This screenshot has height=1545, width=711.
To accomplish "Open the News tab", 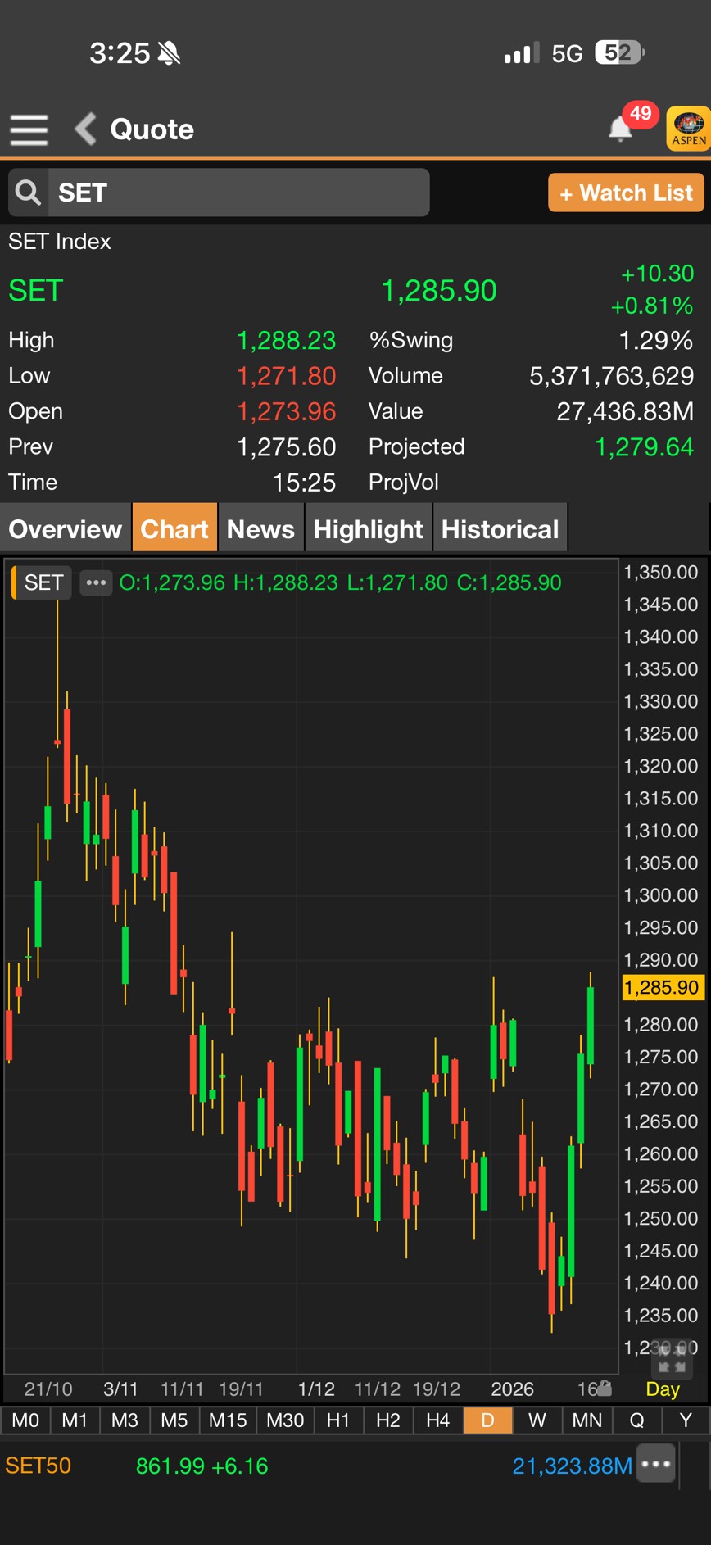I will pos(260,529).
